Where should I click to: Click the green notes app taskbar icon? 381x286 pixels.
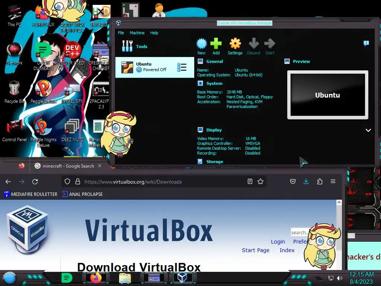point(67,278)
